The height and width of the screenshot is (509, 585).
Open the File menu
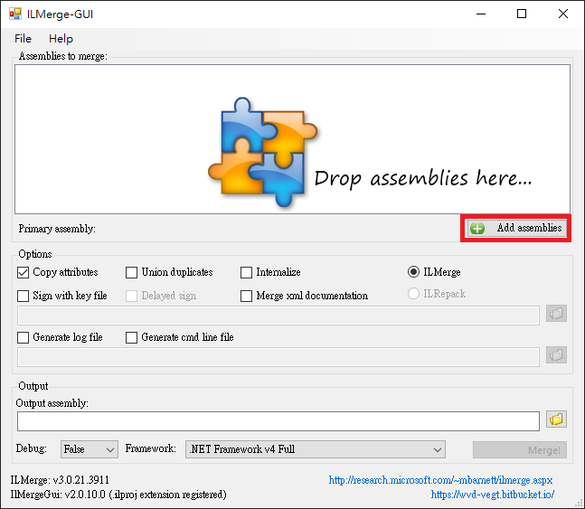(23, 39)
